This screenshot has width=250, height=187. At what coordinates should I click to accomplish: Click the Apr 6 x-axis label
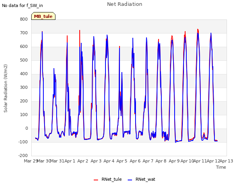135,161
